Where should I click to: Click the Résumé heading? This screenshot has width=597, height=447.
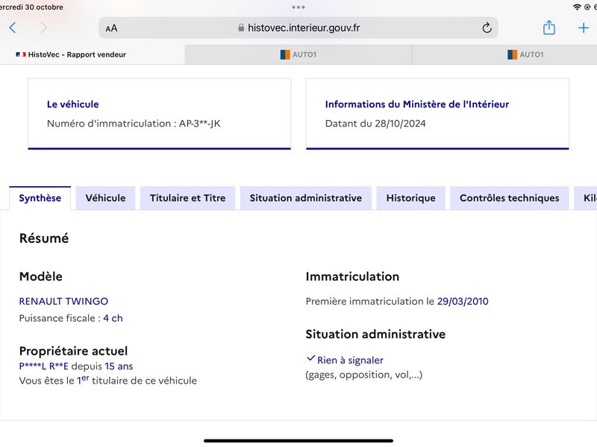tap(44, 238)
